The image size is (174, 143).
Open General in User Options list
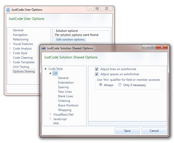(18, 30)
